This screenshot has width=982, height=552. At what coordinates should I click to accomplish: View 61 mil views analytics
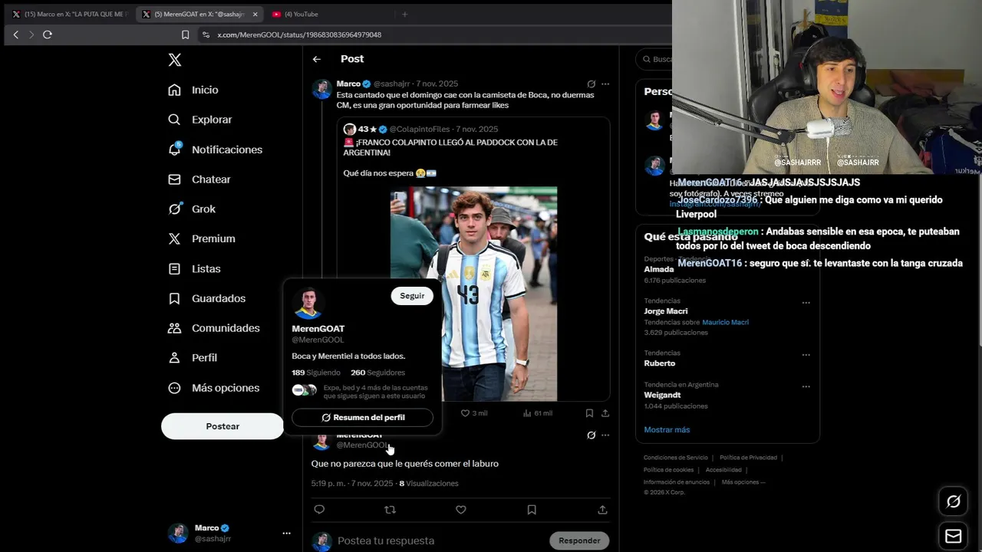point(537,413)
